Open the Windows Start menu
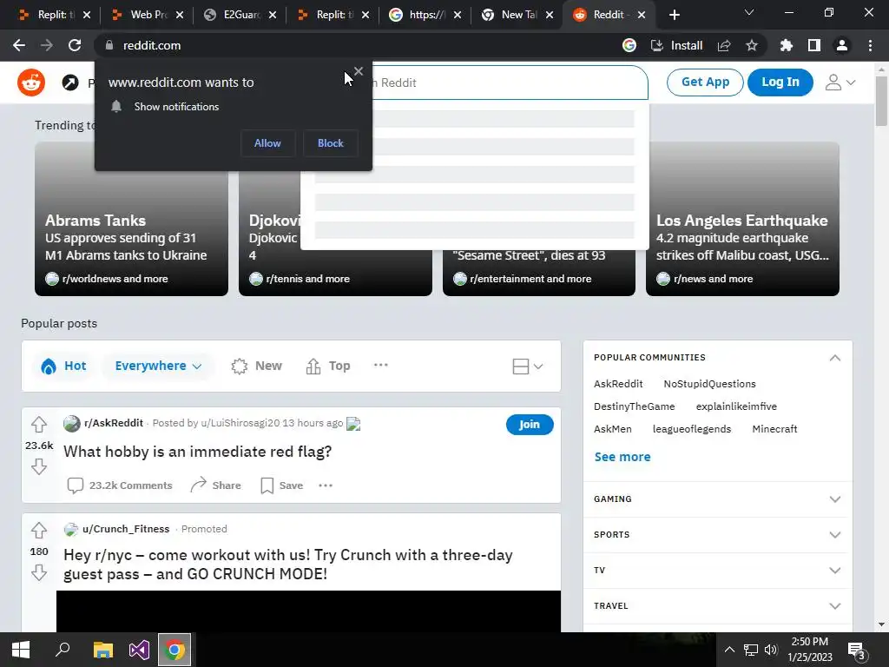The image size is (889, 667). pos(21,650)
